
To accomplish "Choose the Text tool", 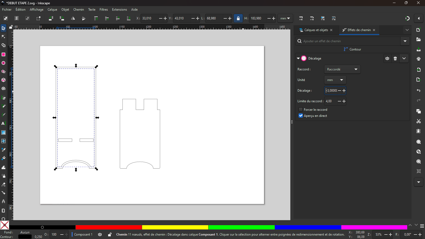I will tap(3, 123).
